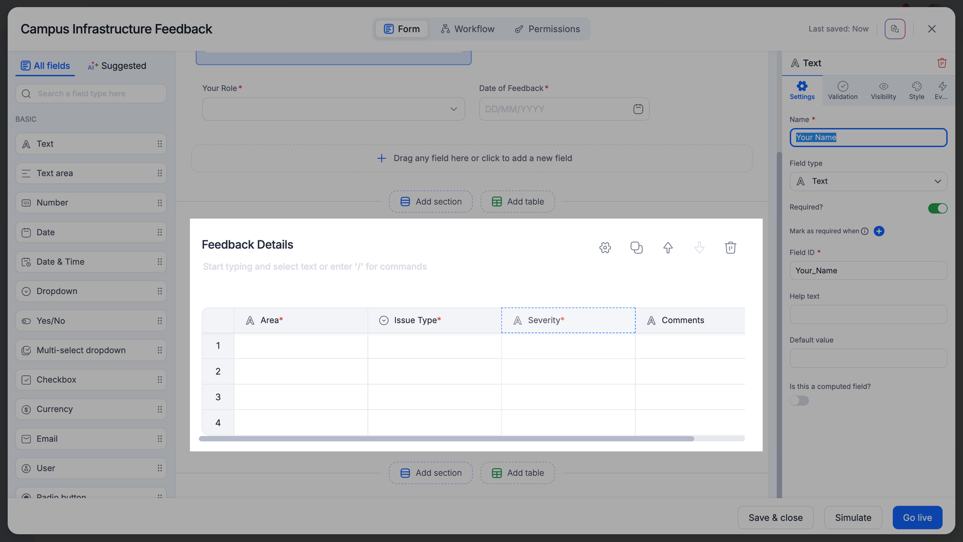Switch to the Workflow tab
Screen dimensions: 963x542
tap(468, 29)
